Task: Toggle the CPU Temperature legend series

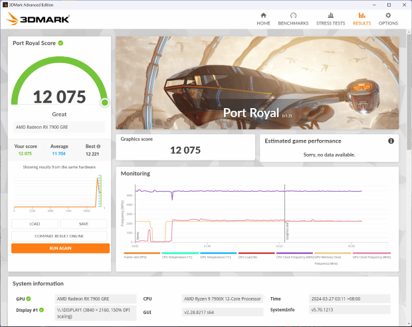Action: [180, 255]
